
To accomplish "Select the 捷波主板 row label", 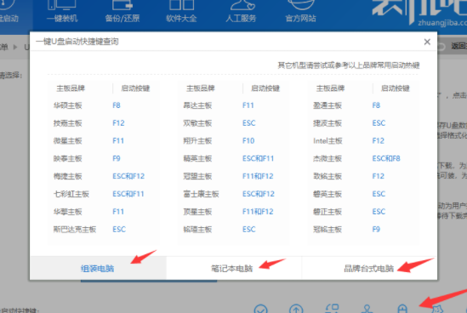I will 327,123.
